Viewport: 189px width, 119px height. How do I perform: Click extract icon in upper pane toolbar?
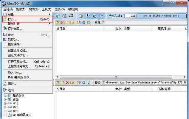click(x=79, y=22)
